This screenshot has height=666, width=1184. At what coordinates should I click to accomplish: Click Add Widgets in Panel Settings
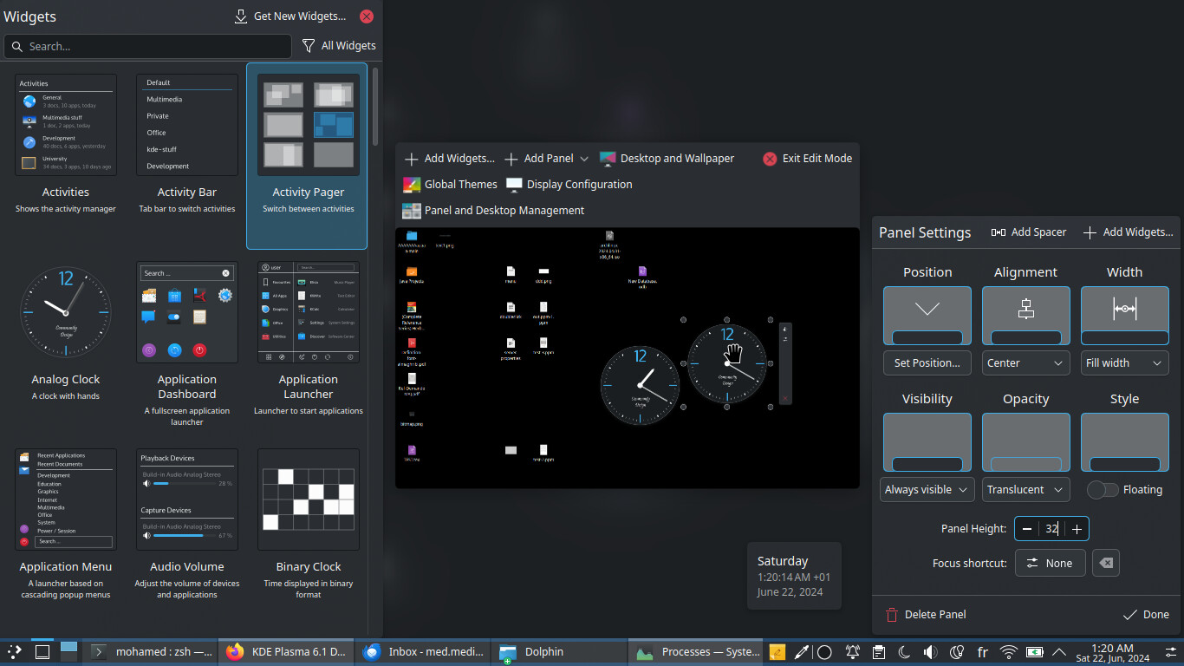[1128, 232]
